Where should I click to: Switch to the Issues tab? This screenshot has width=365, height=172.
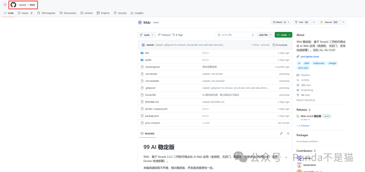(x=25, y=13)
